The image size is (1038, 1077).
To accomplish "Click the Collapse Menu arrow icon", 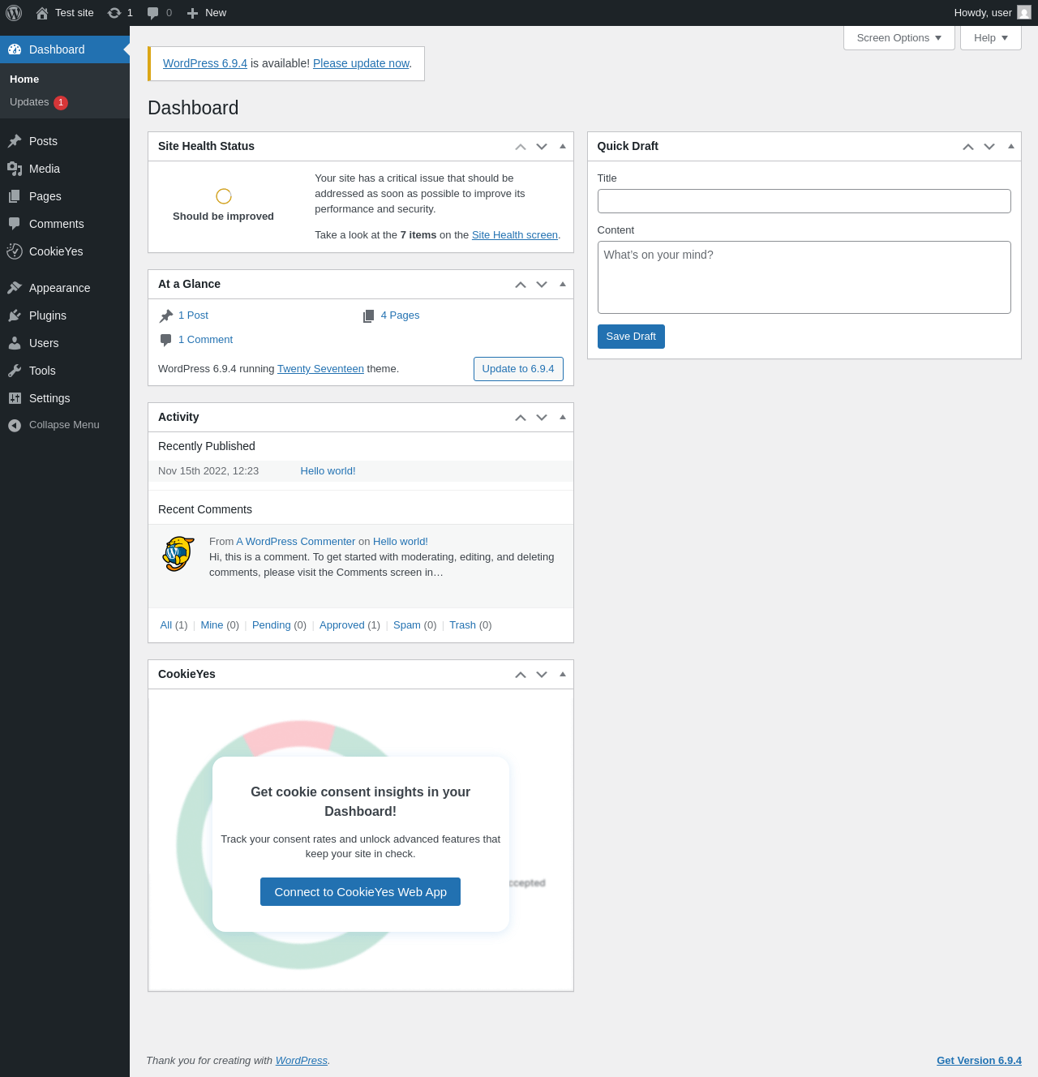I will click(15, 426).
